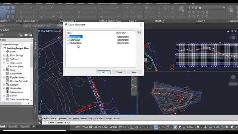238x134 pixels.
Task: Expand the Sites tree node
Action: pyautogui.click(x=4, y=70)
